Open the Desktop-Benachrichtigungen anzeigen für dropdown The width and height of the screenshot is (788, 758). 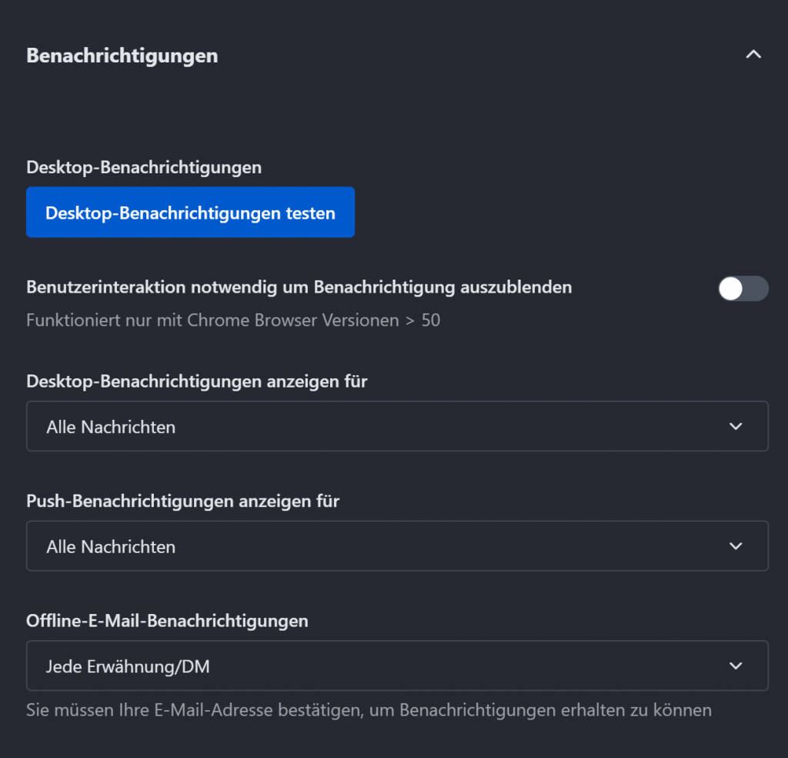coord(397,426)
